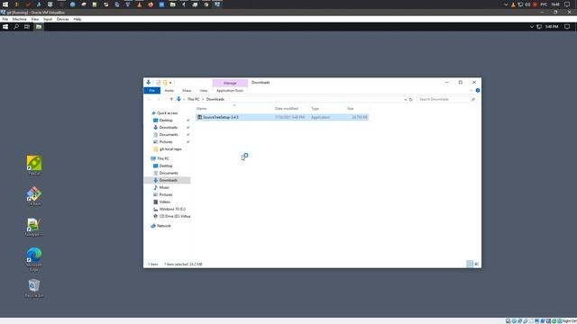
Task: Open Windows 10 (C:) drive
Action: [x=172, y=209]
